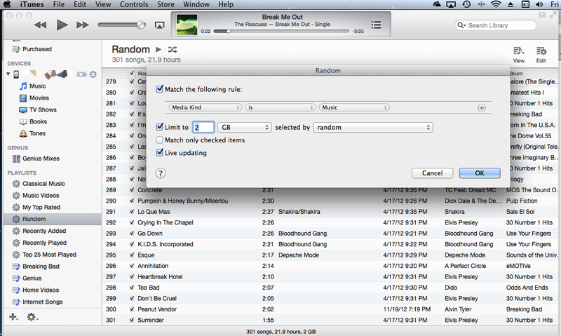561x336 pixels.
Task: Add a rule with the plus button
Action: click(482, 108)
